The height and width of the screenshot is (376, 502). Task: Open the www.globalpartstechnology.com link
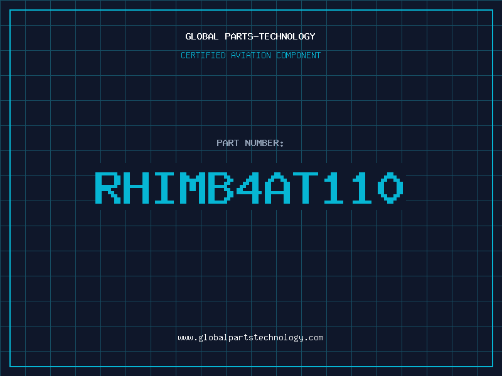pos(250,338)
